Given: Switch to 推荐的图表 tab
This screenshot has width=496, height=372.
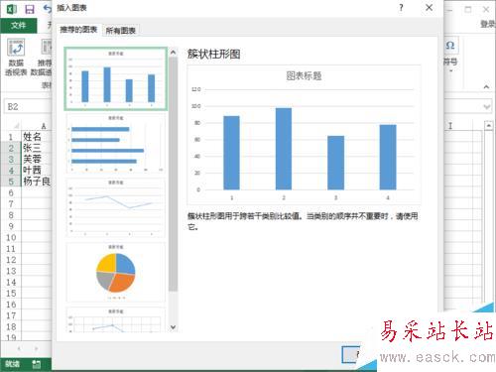Looking at the screenshot, I should pyautogui.click(x=78, y=30).
